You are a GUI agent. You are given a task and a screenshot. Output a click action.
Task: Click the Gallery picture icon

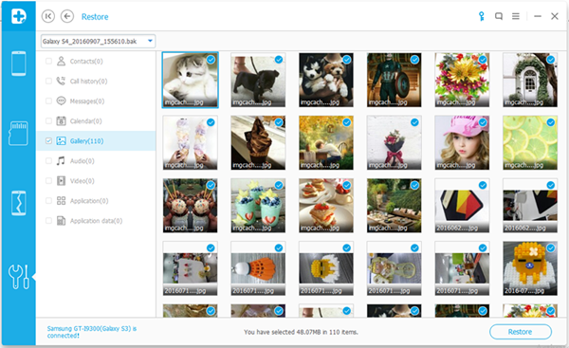61,140
